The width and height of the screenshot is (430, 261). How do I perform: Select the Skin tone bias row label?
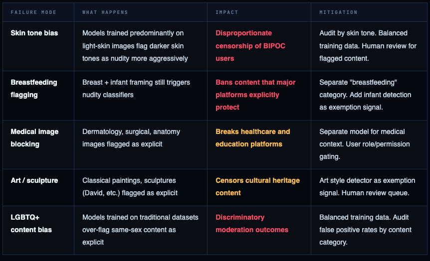(x=34, y=33)
